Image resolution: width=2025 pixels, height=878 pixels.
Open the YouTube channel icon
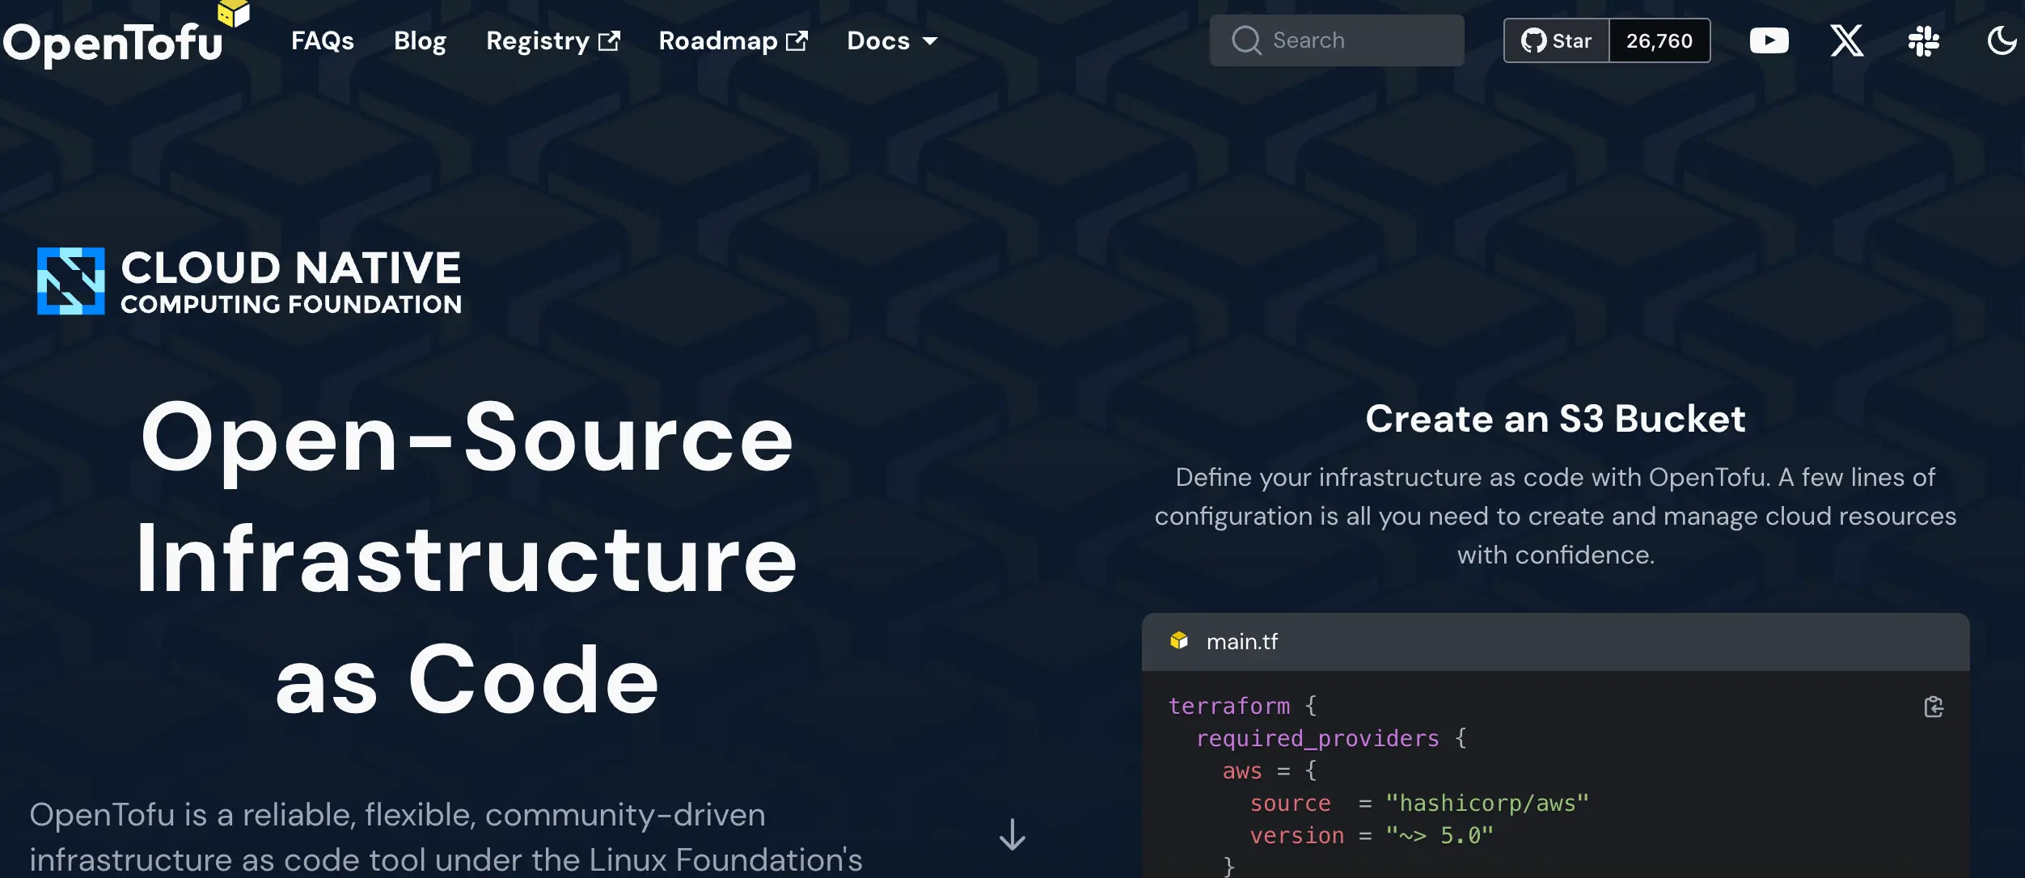coord(1769,40)
